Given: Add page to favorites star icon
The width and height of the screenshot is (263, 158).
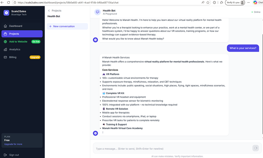Looking at the screenshot, I should (208, 3).
